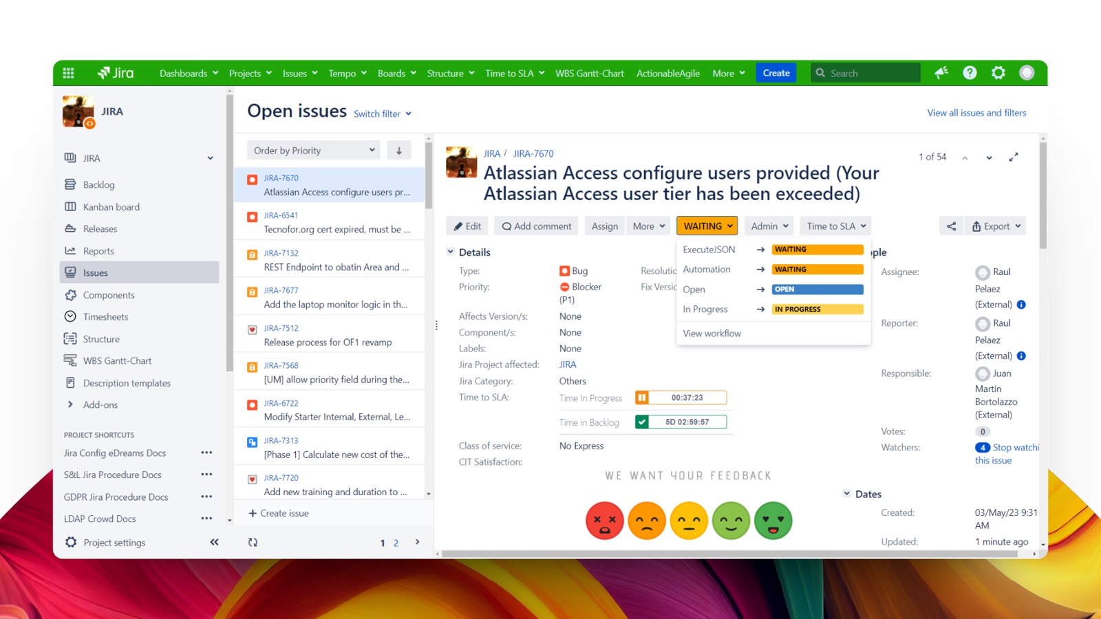Open Timesheets in sidebar
Screen dimensions: 1101x619
click(x=106, y=317)
